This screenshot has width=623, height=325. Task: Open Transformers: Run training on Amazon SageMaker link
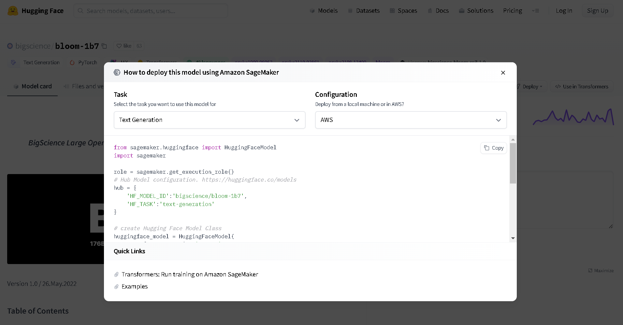coord(190,274)
